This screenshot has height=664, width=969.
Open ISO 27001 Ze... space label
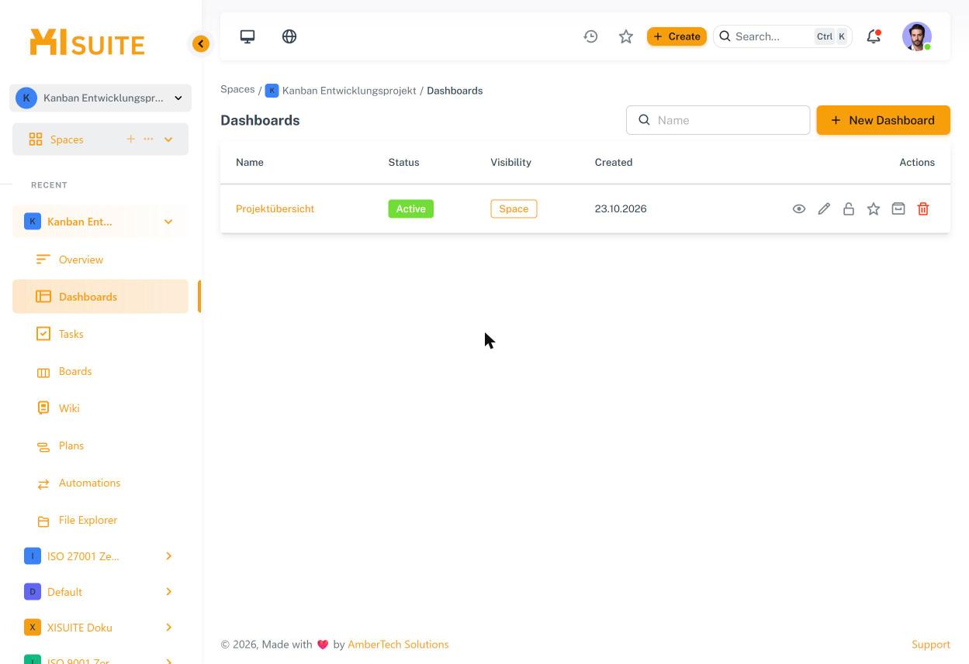point(83,556)
